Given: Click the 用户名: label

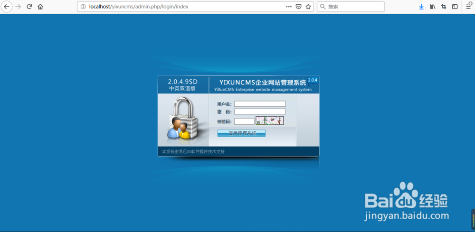Looking at the screenshot, I should 225,104.
